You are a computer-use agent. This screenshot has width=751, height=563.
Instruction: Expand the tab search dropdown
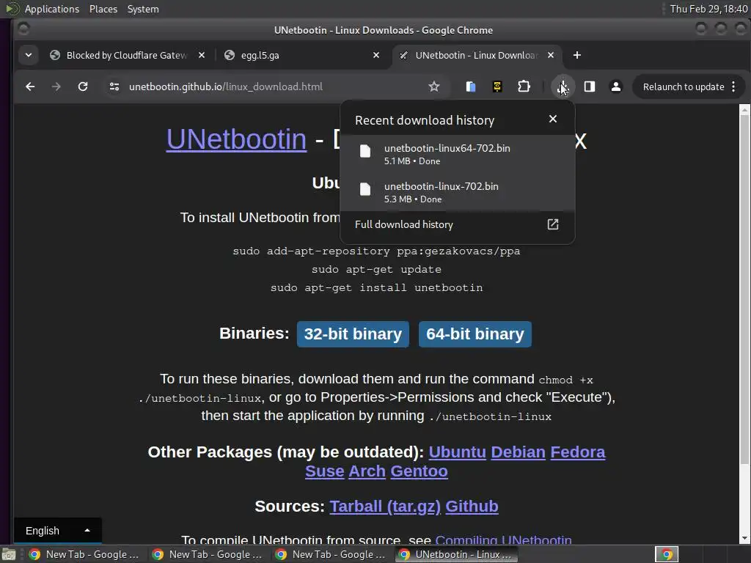point(29,55)
